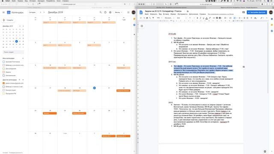Click the account avatar in Docs window

271,12
